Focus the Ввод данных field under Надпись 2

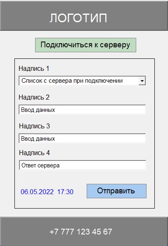pos(82,109)
